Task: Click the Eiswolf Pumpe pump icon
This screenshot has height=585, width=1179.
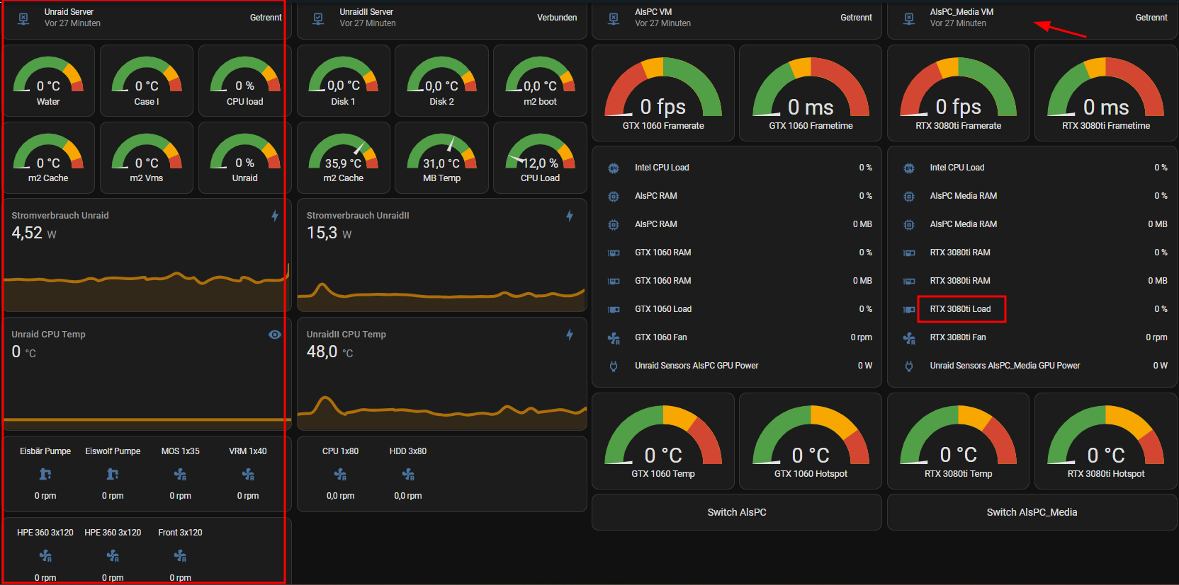Action: coord(113,474)
